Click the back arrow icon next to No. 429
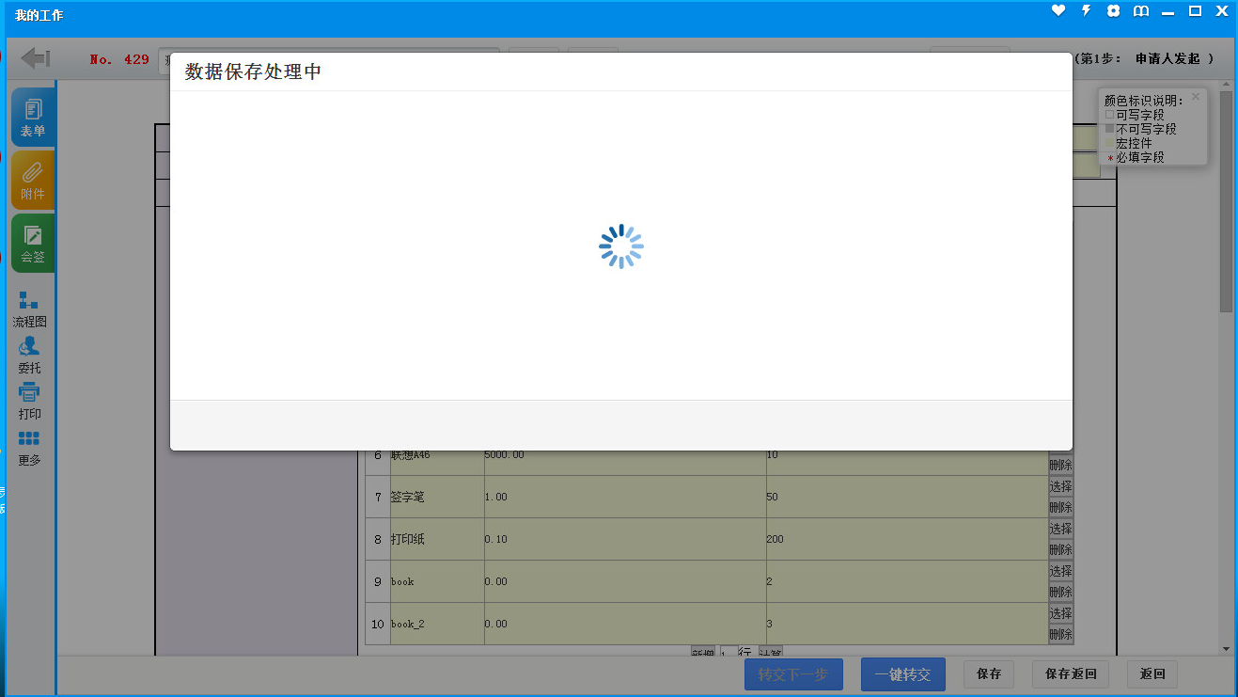Viewport: 1238px width, 697px height. pyautogui.click(x=35, y=58)
